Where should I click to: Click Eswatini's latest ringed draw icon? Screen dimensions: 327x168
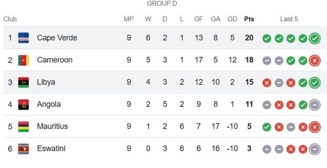pos(315,149)
